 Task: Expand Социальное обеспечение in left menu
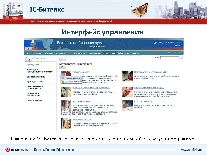tap(53, 95)
